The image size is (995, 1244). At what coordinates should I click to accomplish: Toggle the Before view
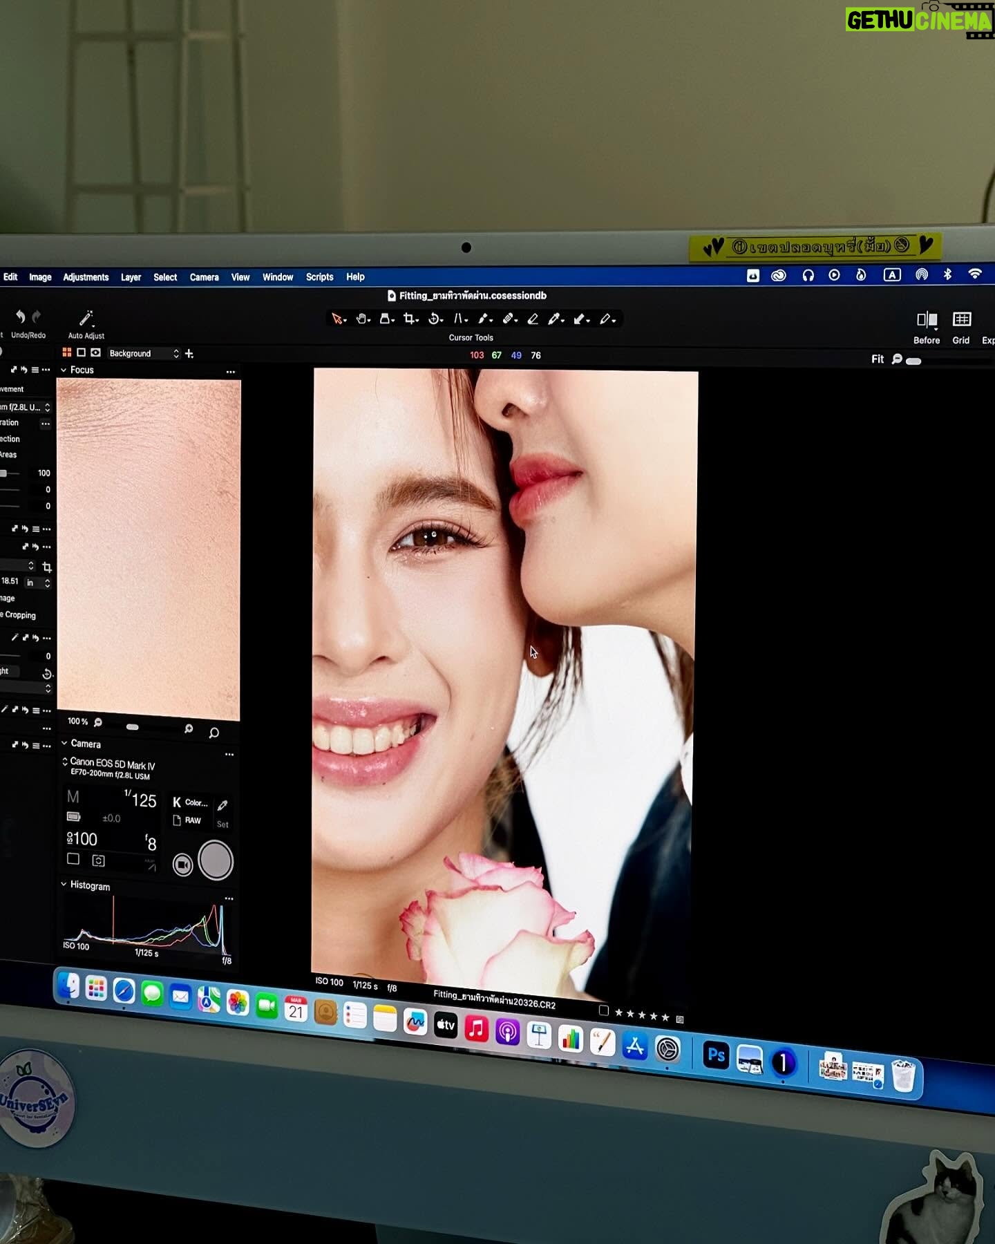coord(927,319)
